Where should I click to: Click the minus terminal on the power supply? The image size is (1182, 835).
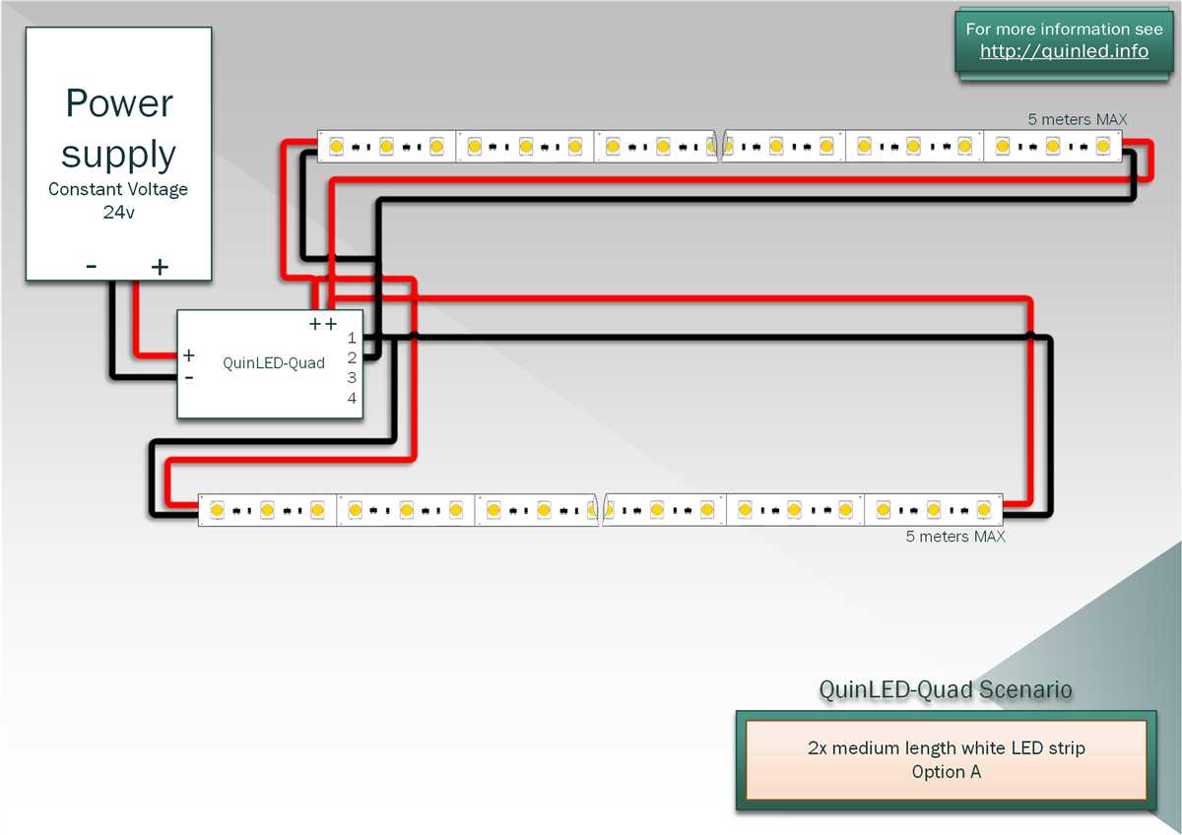point(91,266)
